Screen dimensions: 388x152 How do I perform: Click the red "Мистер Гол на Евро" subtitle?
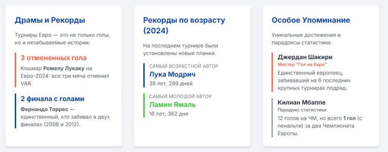(x=302, y=65)
